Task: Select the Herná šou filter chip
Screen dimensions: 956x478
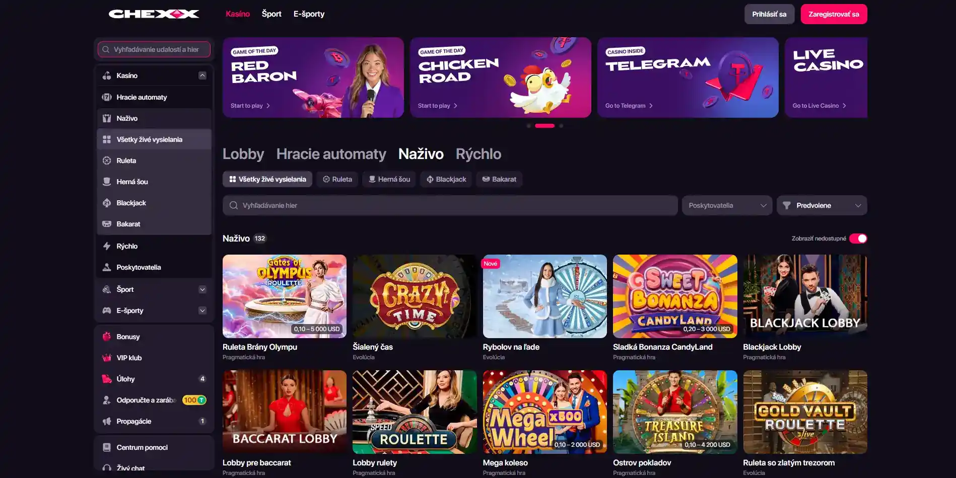Action: [x=389, y=179]
